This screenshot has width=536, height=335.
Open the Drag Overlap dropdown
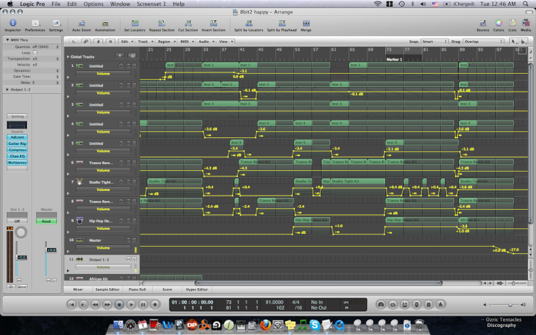click(x=484, y=42)
